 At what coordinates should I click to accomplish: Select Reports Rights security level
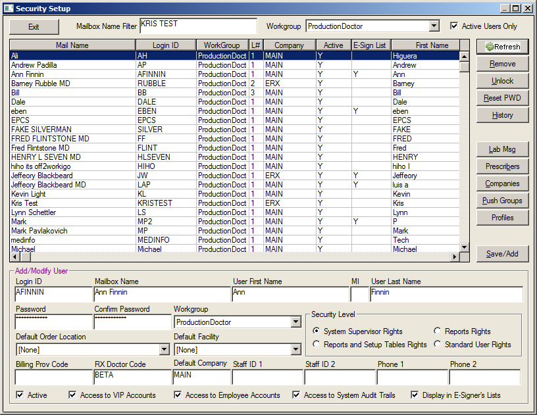tap(438, 331)
